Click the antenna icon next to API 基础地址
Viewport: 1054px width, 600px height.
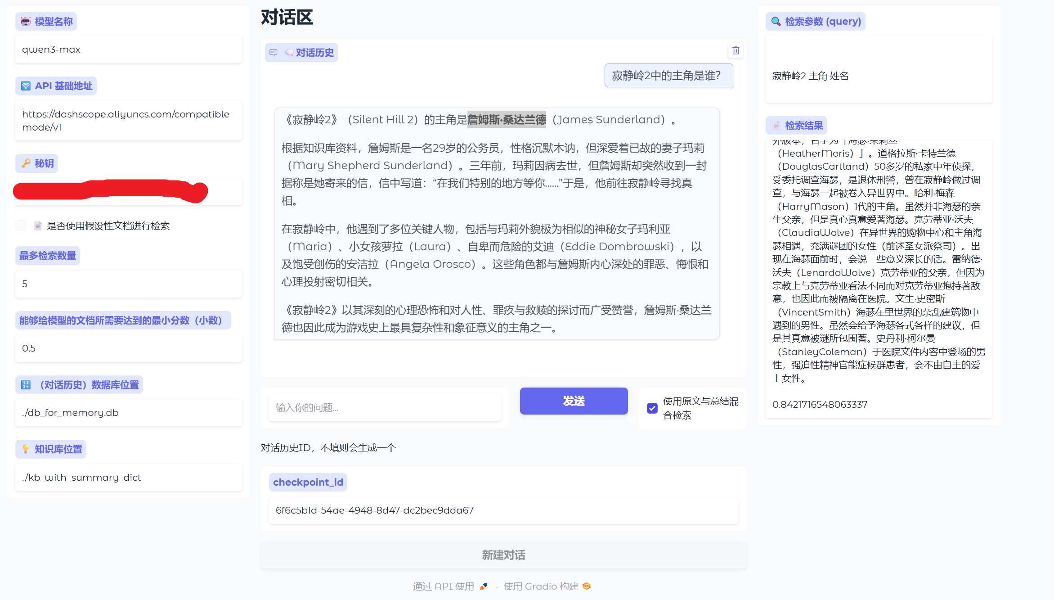[x=26, y=86]
